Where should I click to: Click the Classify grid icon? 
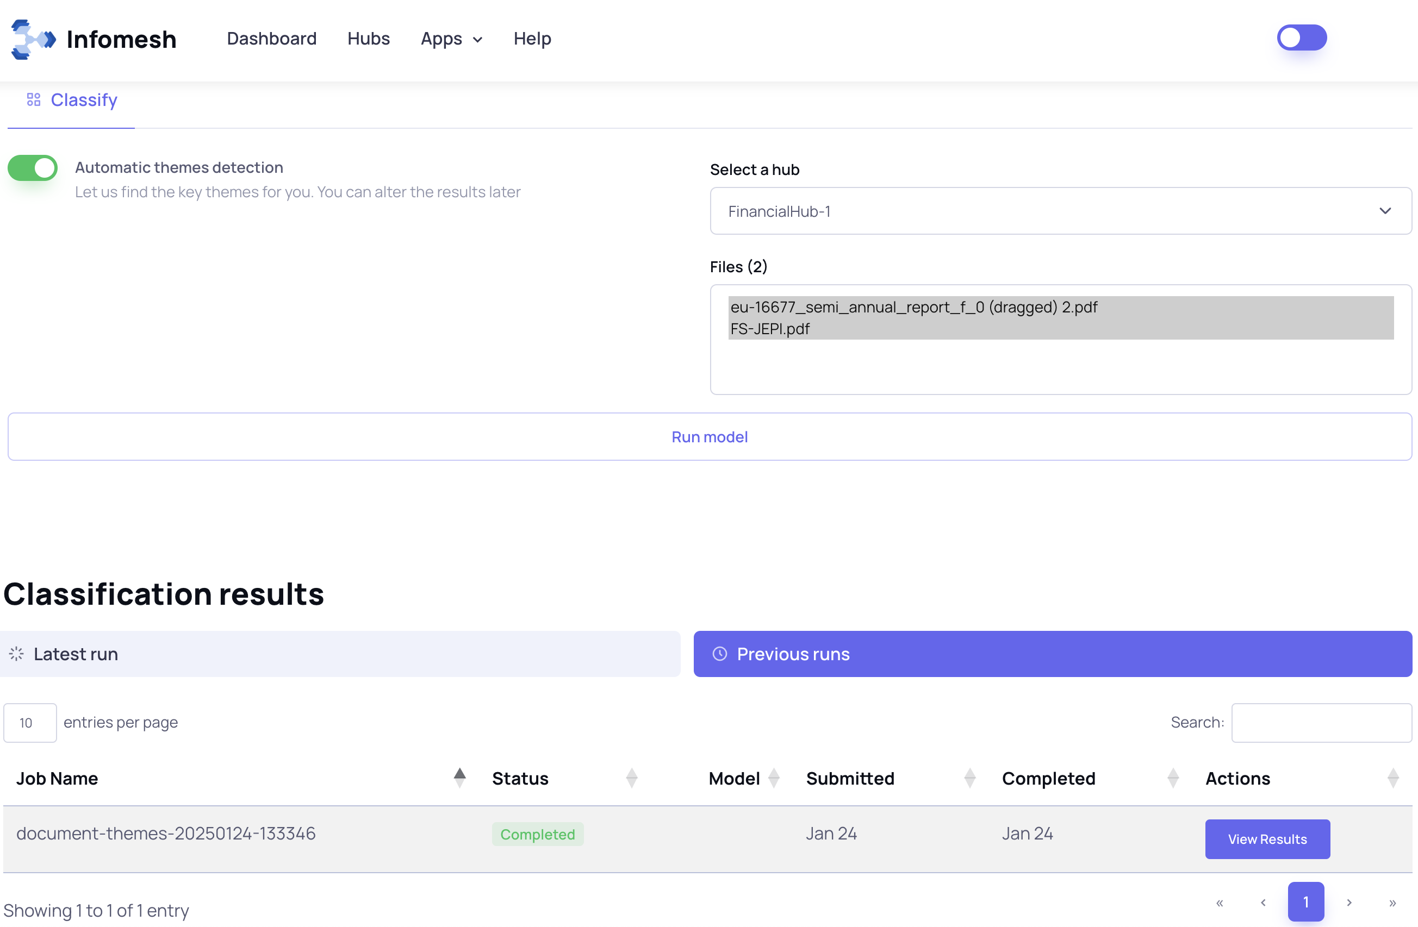point(33,99)
